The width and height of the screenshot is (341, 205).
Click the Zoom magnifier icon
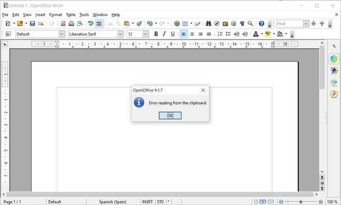250,23
